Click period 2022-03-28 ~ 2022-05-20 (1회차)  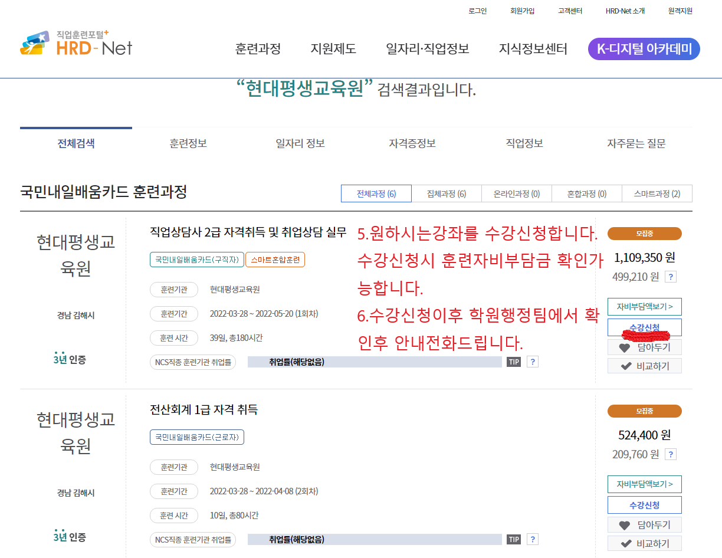click(264, 314)
